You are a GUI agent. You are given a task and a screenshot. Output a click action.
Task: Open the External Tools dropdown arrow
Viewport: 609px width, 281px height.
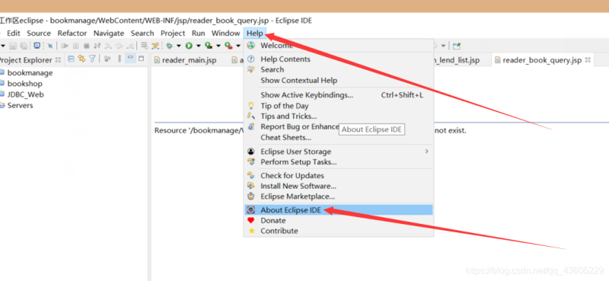tap(238, 46)
